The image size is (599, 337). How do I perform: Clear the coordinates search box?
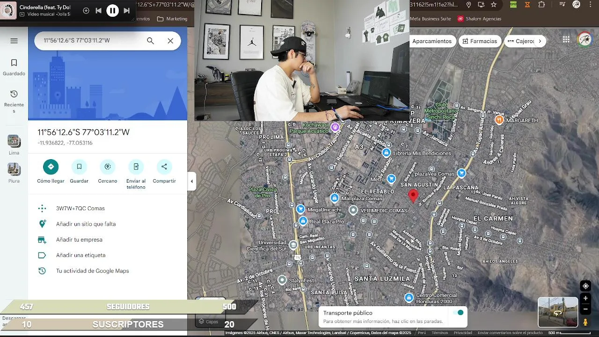coord(170,41)
